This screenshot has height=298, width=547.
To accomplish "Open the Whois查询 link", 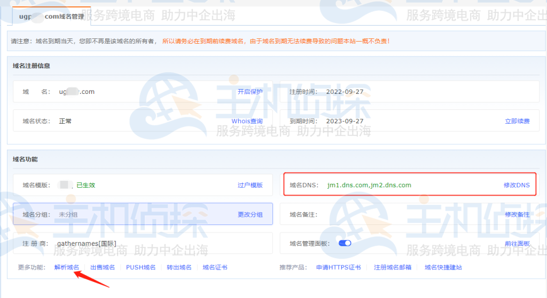I will click(x=247, y=121).
